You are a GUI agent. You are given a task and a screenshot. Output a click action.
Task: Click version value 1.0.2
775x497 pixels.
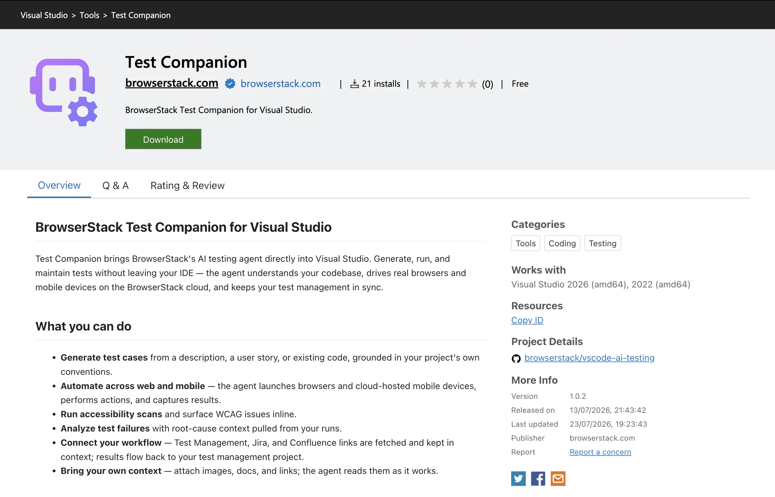[577, 396]
